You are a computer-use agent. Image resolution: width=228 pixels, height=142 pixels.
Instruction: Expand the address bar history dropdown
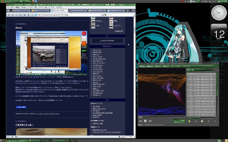(x=101, y=15)
